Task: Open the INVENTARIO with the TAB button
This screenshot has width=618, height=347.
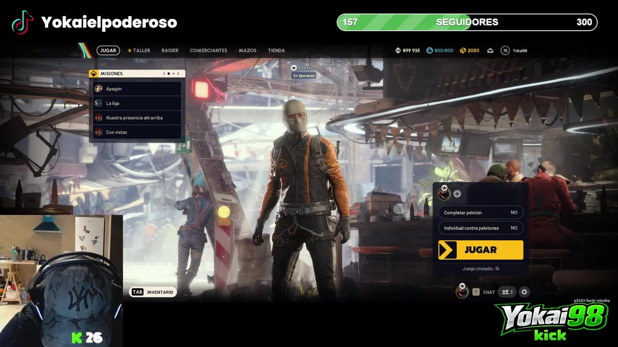Action: pyautogui.click(x=153, y=292)
